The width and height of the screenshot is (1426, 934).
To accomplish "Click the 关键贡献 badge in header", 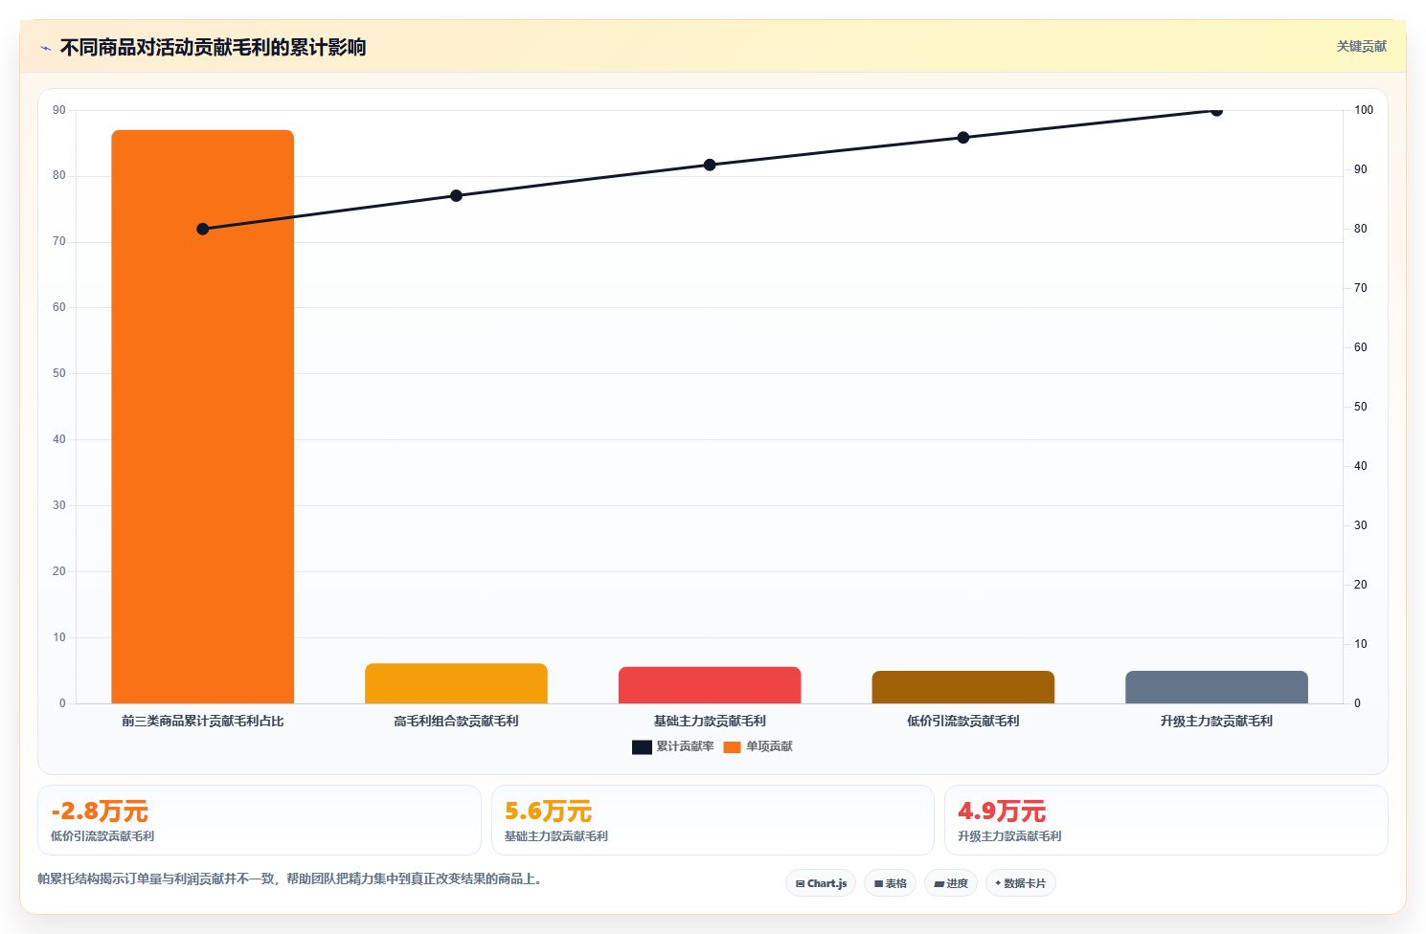I will click(x=1361, y=46).
